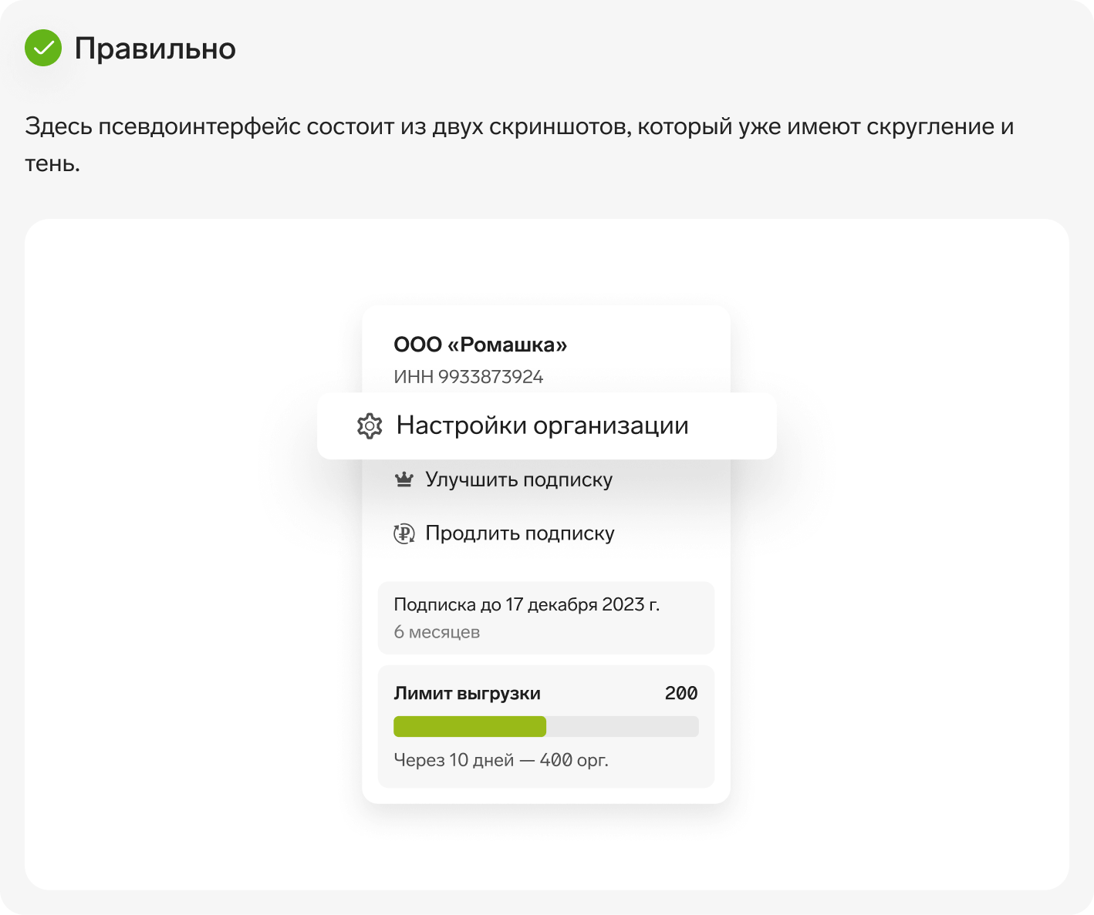This screenshot has width=1094, height=915.
Task: Click the Правильно heading
Action: pyautogui.click(x=155, y=49)
